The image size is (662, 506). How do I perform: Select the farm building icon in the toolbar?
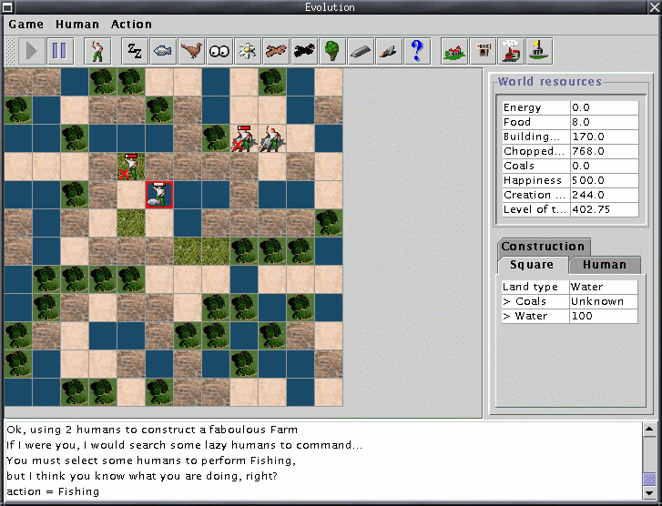pos(454,51)
